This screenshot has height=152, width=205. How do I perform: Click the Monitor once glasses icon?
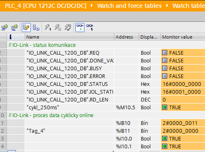click(x=90, y=28)
